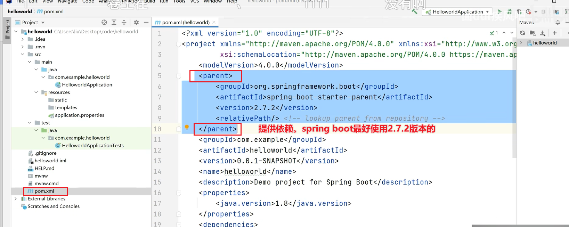569x227 pixels.
Task: Expand the .idea folder in project tree
Action: click(23, 39)
